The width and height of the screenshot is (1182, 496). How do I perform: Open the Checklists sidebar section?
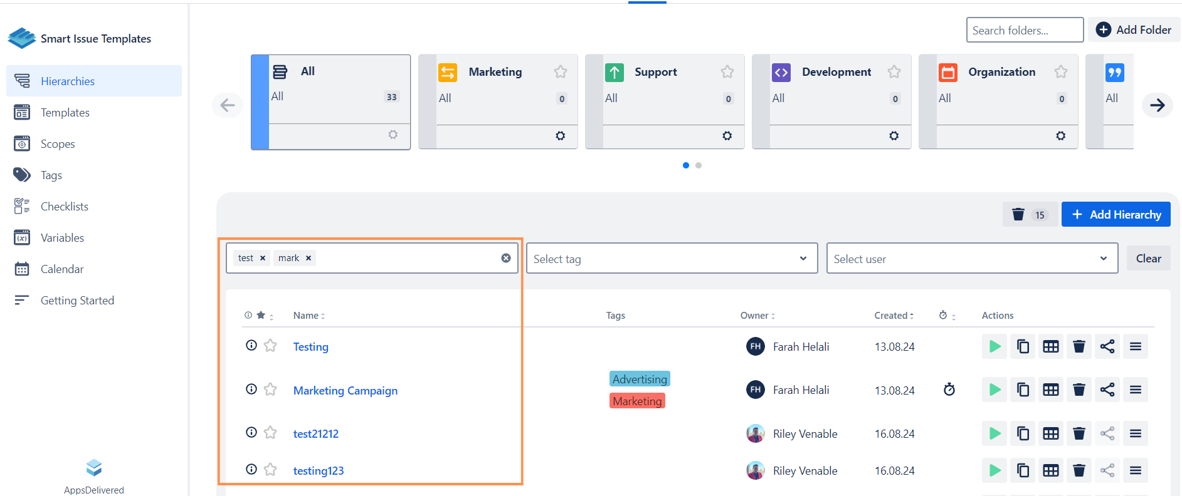[x=64, y=207]
